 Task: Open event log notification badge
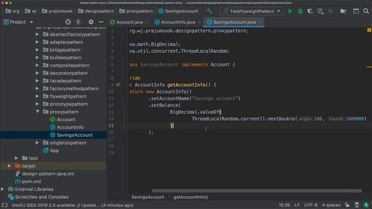(x=366, y=205)
